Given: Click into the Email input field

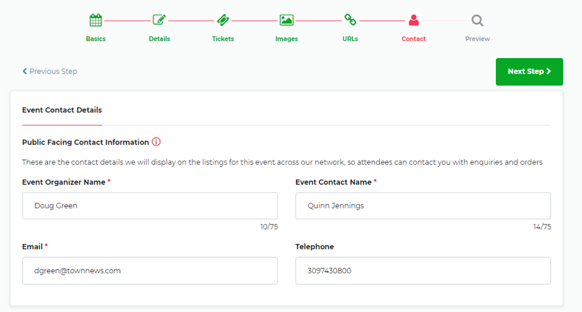Looking at the screenshot, I should [x=150, y=271].
